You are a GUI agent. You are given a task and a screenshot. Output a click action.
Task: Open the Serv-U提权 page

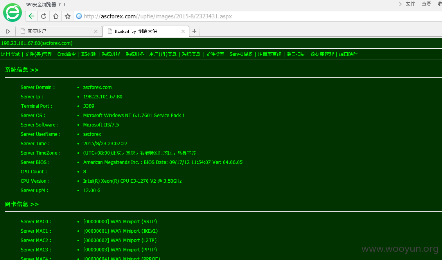[241, 54]
